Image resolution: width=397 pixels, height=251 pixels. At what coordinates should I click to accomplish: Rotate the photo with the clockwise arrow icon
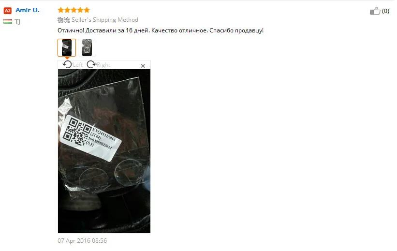click(x=91, y=64)
